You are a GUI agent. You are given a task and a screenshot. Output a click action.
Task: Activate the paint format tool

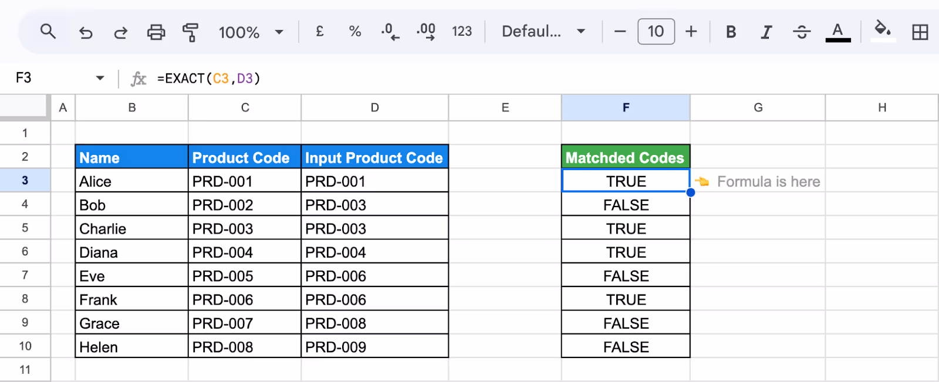(x=190, y=32)
